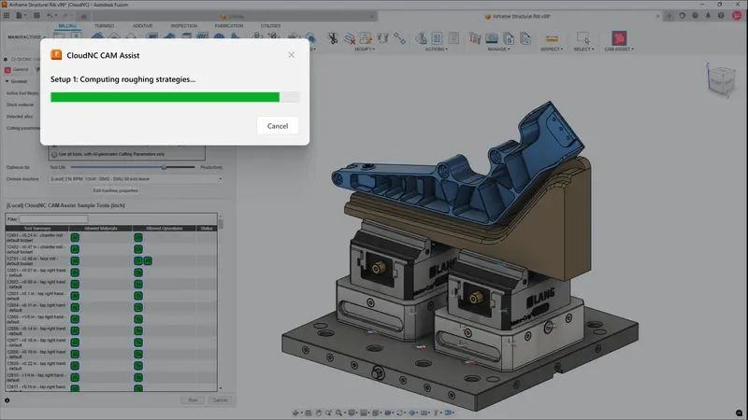Viewport: 748px width, 420px height.
Task: Click the Post Process G1 G2 icon
Action: point(437,38)
